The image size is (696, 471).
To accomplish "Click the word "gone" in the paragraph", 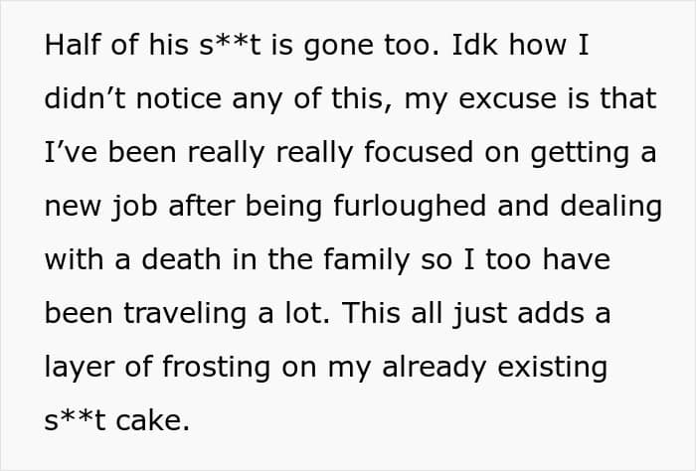I will (x=338, y=48).
